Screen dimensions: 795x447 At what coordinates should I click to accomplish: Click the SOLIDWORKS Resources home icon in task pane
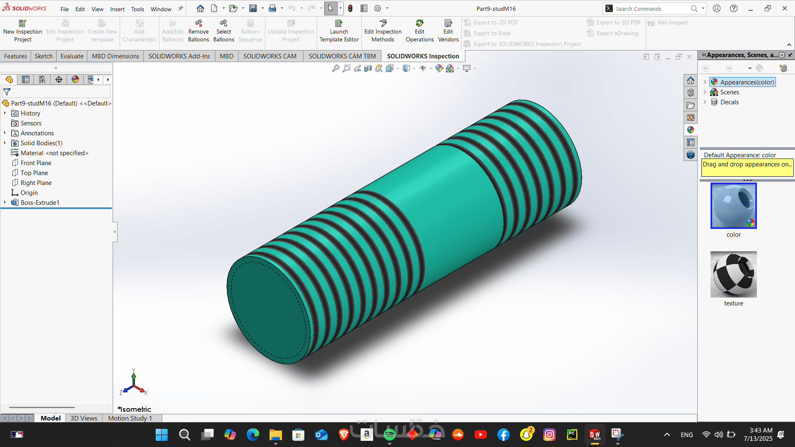pyautogui.click(x=690, y=80)
